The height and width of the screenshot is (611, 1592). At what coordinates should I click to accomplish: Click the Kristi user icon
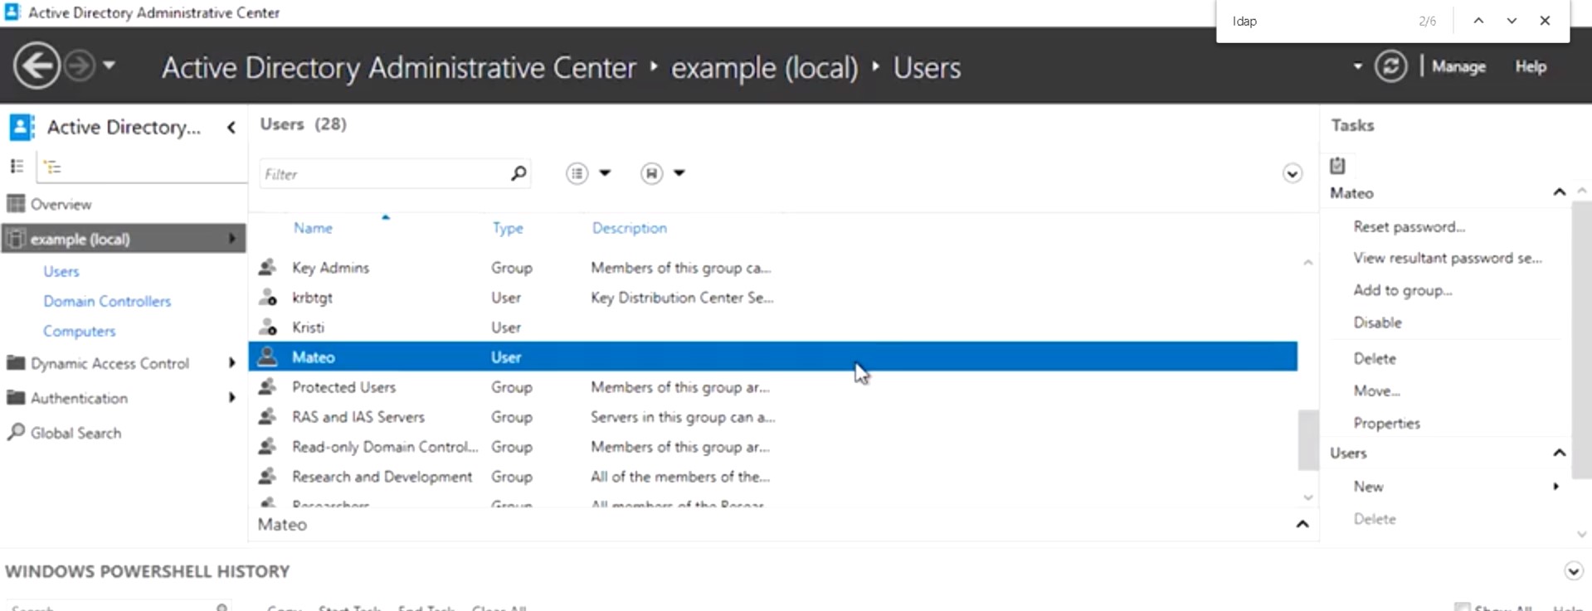267,327
